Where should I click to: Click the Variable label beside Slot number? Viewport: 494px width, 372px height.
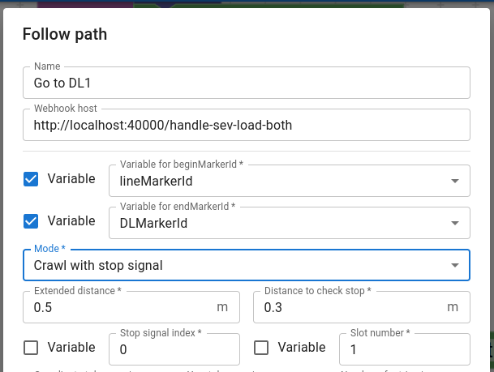pyautogui.click(x=302, y=348)
